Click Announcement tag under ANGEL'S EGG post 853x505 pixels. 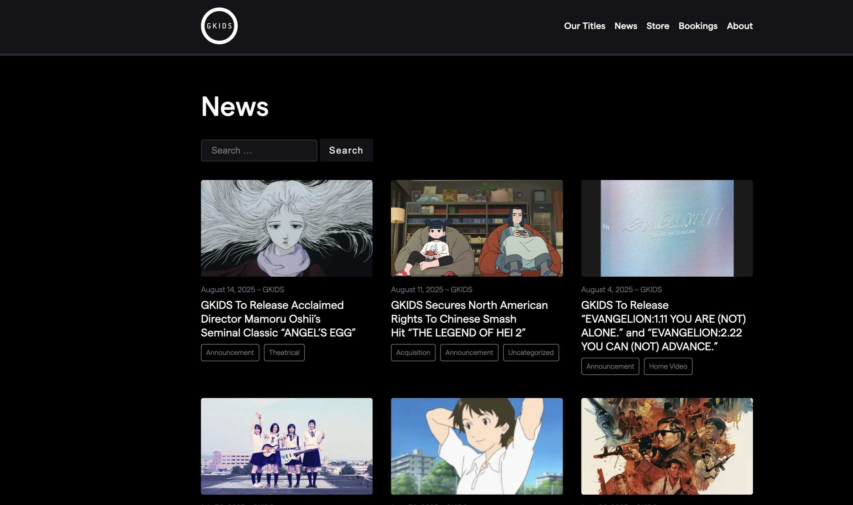click(x=230, y=353)
